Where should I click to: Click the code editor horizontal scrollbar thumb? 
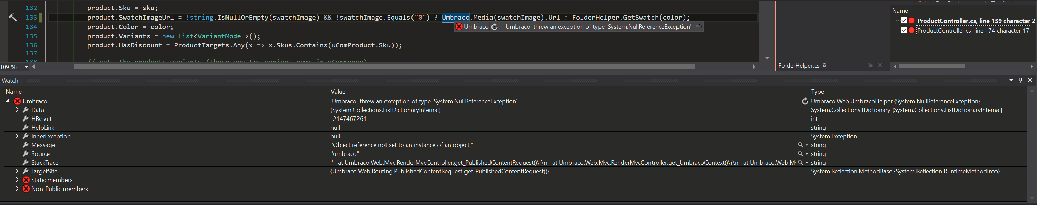384,67
